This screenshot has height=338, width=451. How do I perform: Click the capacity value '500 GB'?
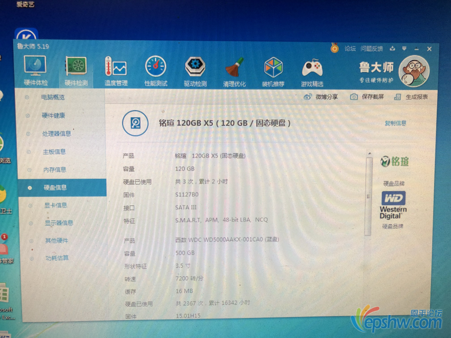click(x=185, y=253)
